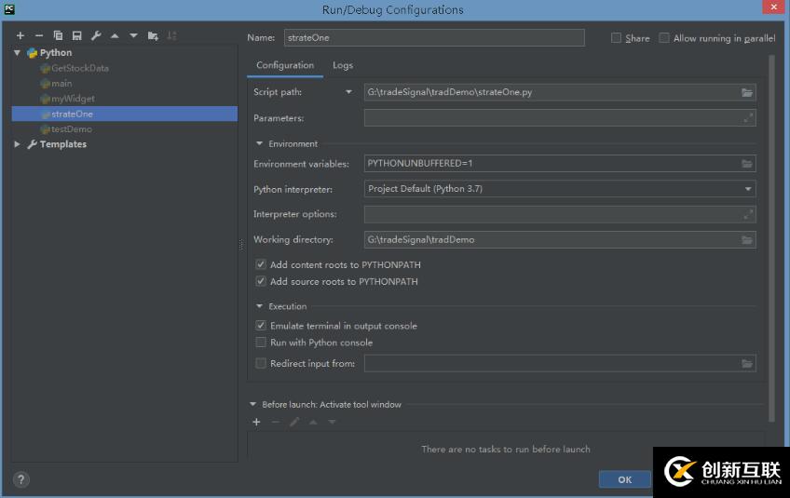Enable Run with Python console checkbox
This screenshot has height=498, width=790.
click(261, 343)
